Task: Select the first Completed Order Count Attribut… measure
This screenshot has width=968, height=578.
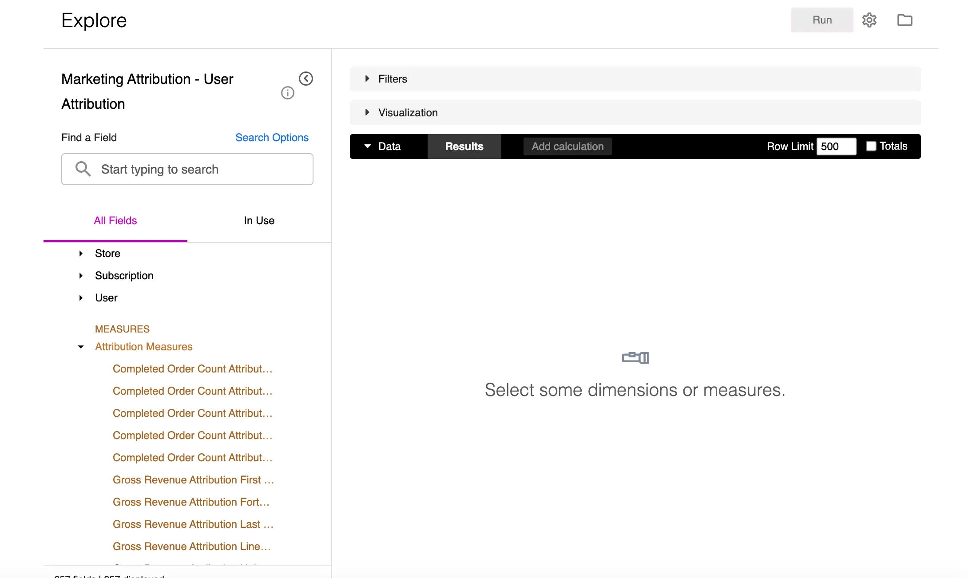Action: (x=193, y=369)
